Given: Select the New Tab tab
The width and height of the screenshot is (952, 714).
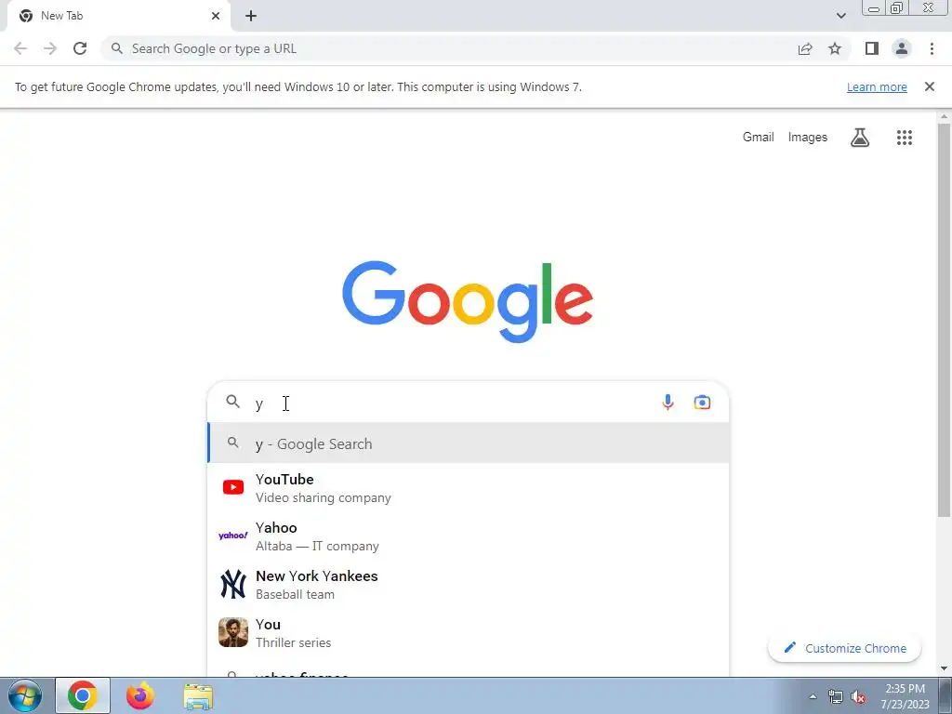Looking at the screenshot, I should tap(118, 16).
